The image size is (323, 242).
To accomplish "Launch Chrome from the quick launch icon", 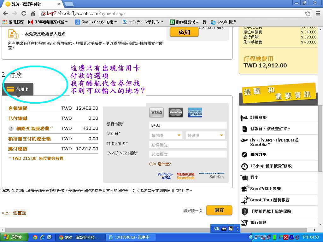I will point(35,237).
